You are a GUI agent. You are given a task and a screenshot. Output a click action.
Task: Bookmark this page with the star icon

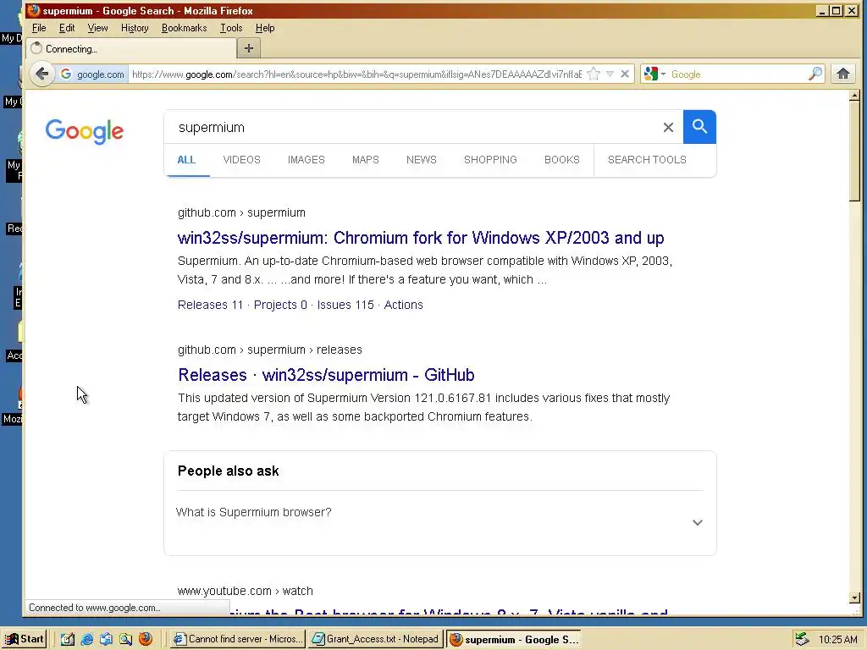tap(594, 74)
